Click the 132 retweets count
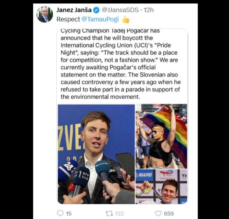Image resolution: width=229 pixels, height=219 pixels. [x=119, y=214]
